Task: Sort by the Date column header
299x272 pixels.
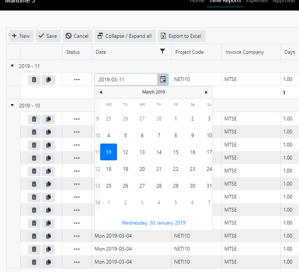Action: (x=101, y=52)
